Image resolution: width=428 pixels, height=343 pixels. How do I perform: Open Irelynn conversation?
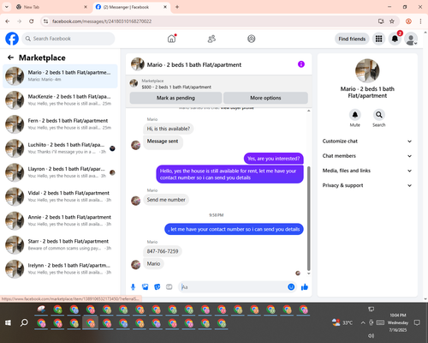tap(60, 269)
